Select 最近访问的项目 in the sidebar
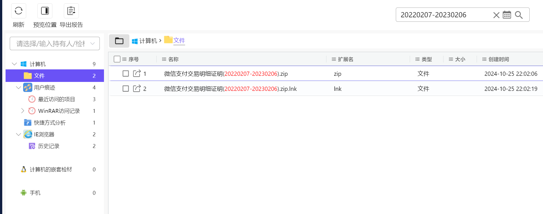 pyautogui.click(x=56, y=99)
